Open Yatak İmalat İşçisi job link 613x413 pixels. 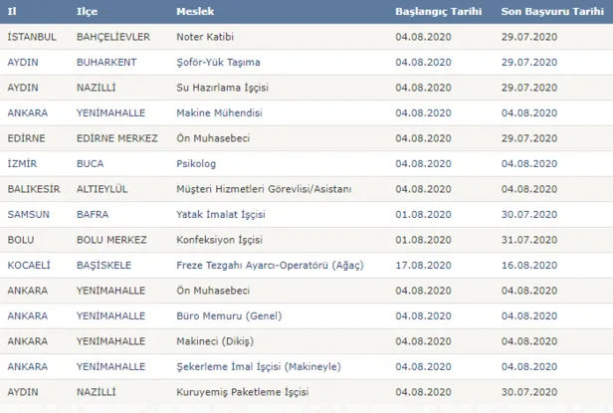223,214
